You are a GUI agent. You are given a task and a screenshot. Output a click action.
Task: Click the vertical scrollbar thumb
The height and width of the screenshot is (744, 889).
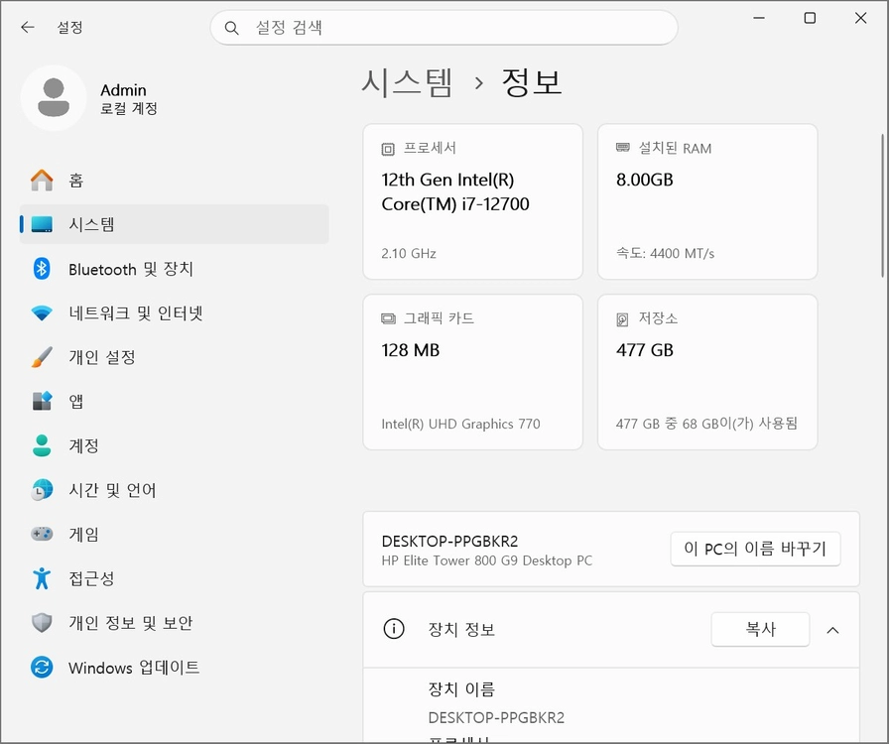tap(882, 205)
